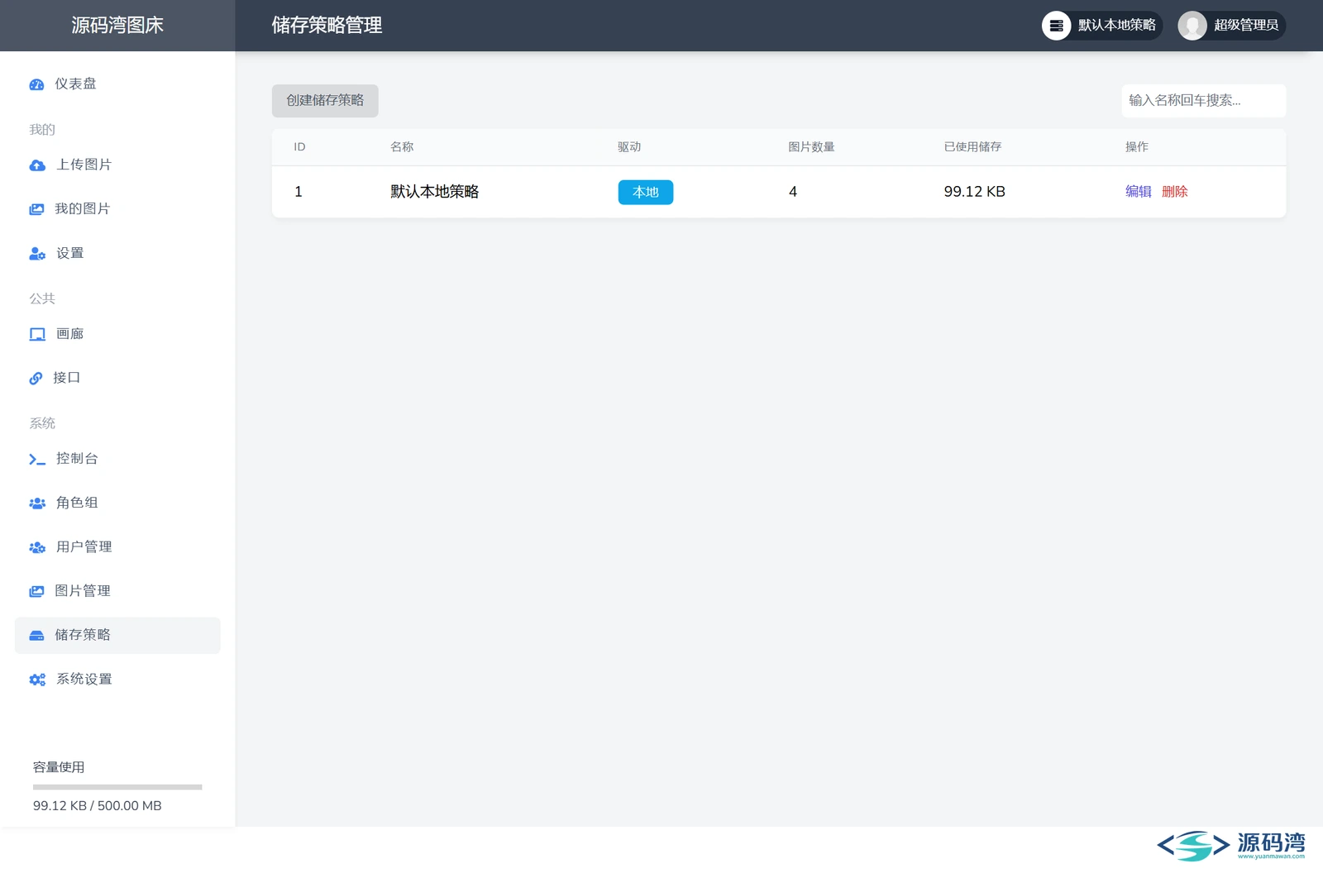The image size is (1323, 878).
Task: Click 删除 link for 默认本地策略
Action: pyautogui.click(x=1175, y=192)
